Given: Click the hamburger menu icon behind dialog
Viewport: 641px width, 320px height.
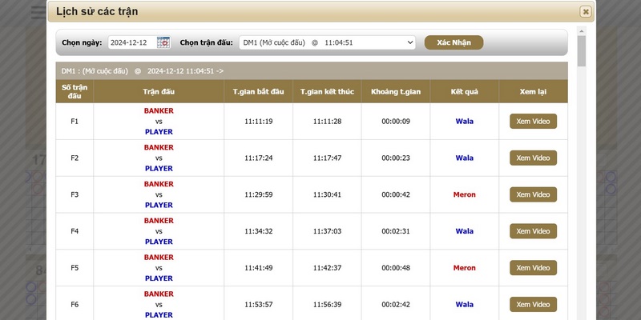Looking at the screenshot, I should pos(37,12).
